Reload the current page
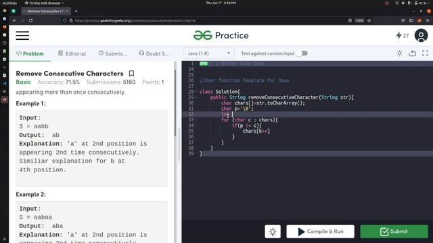Viewport: 433px width, 243px height. pos(30,20)
